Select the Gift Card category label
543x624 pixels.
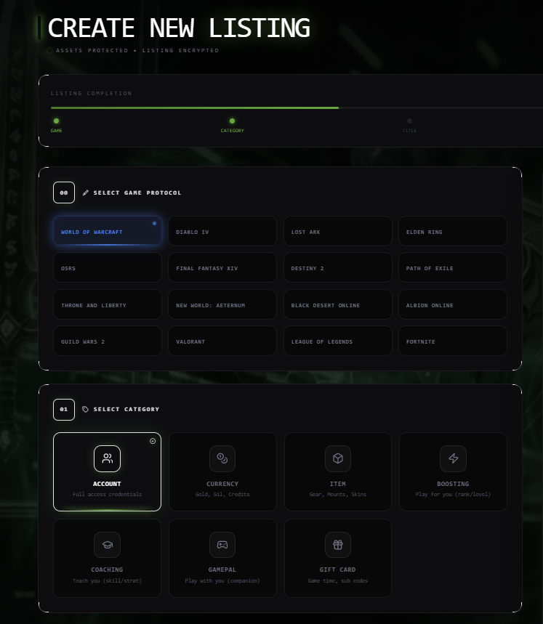[x=337, y=570]
